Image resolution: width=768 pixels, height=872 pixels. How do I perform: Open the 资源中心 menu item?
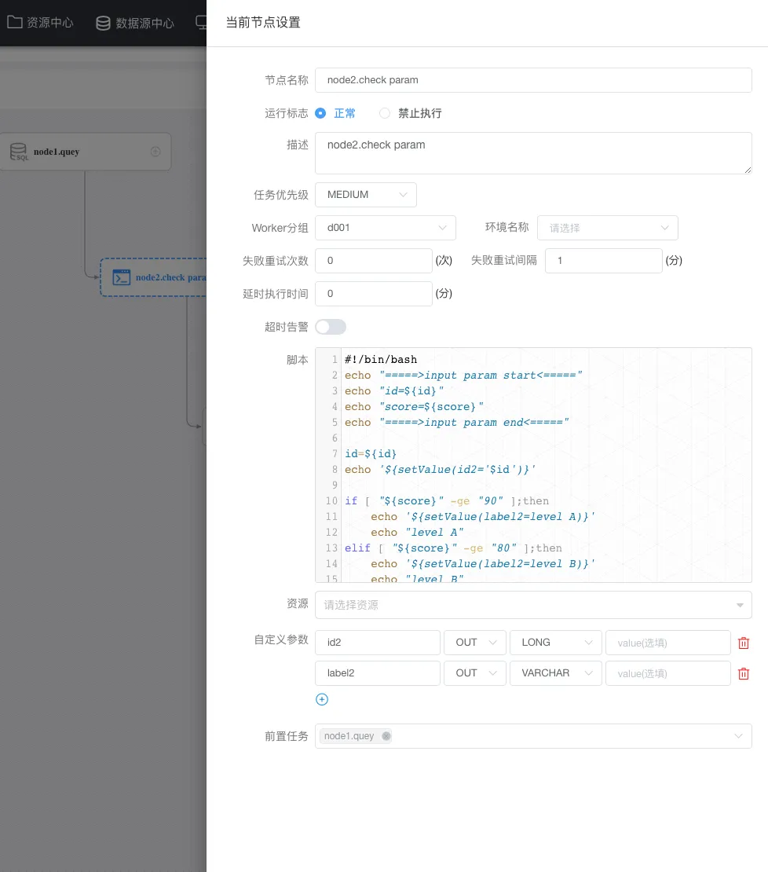[x=40, y=22]
